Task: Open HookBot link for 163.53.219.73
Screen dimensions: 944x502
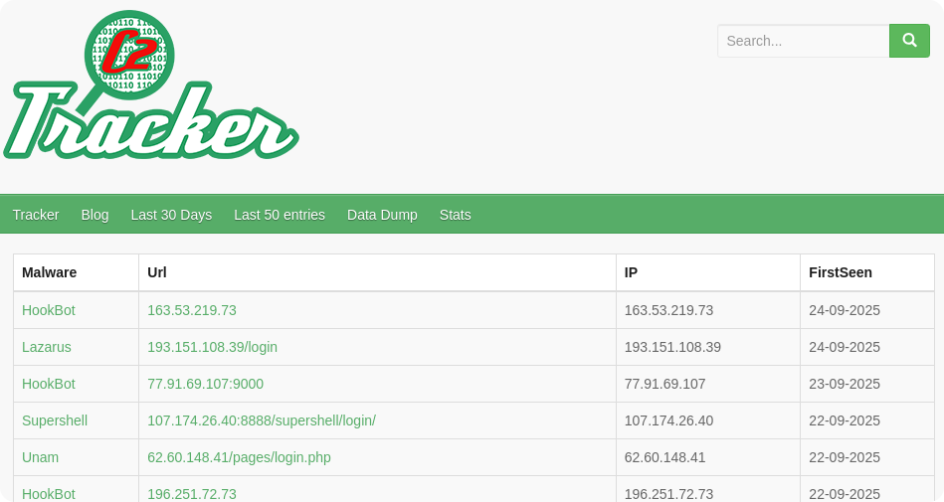Action: pos(49,310)
